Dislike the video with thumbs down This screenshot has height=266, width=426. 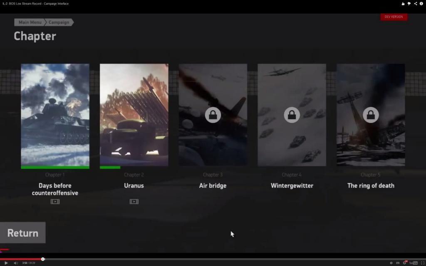pos(409,3)
